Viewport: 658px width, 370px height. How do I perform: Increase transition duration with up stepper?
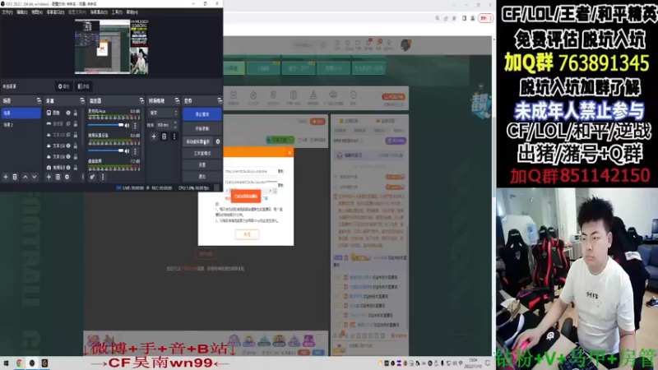pos(175,123)
